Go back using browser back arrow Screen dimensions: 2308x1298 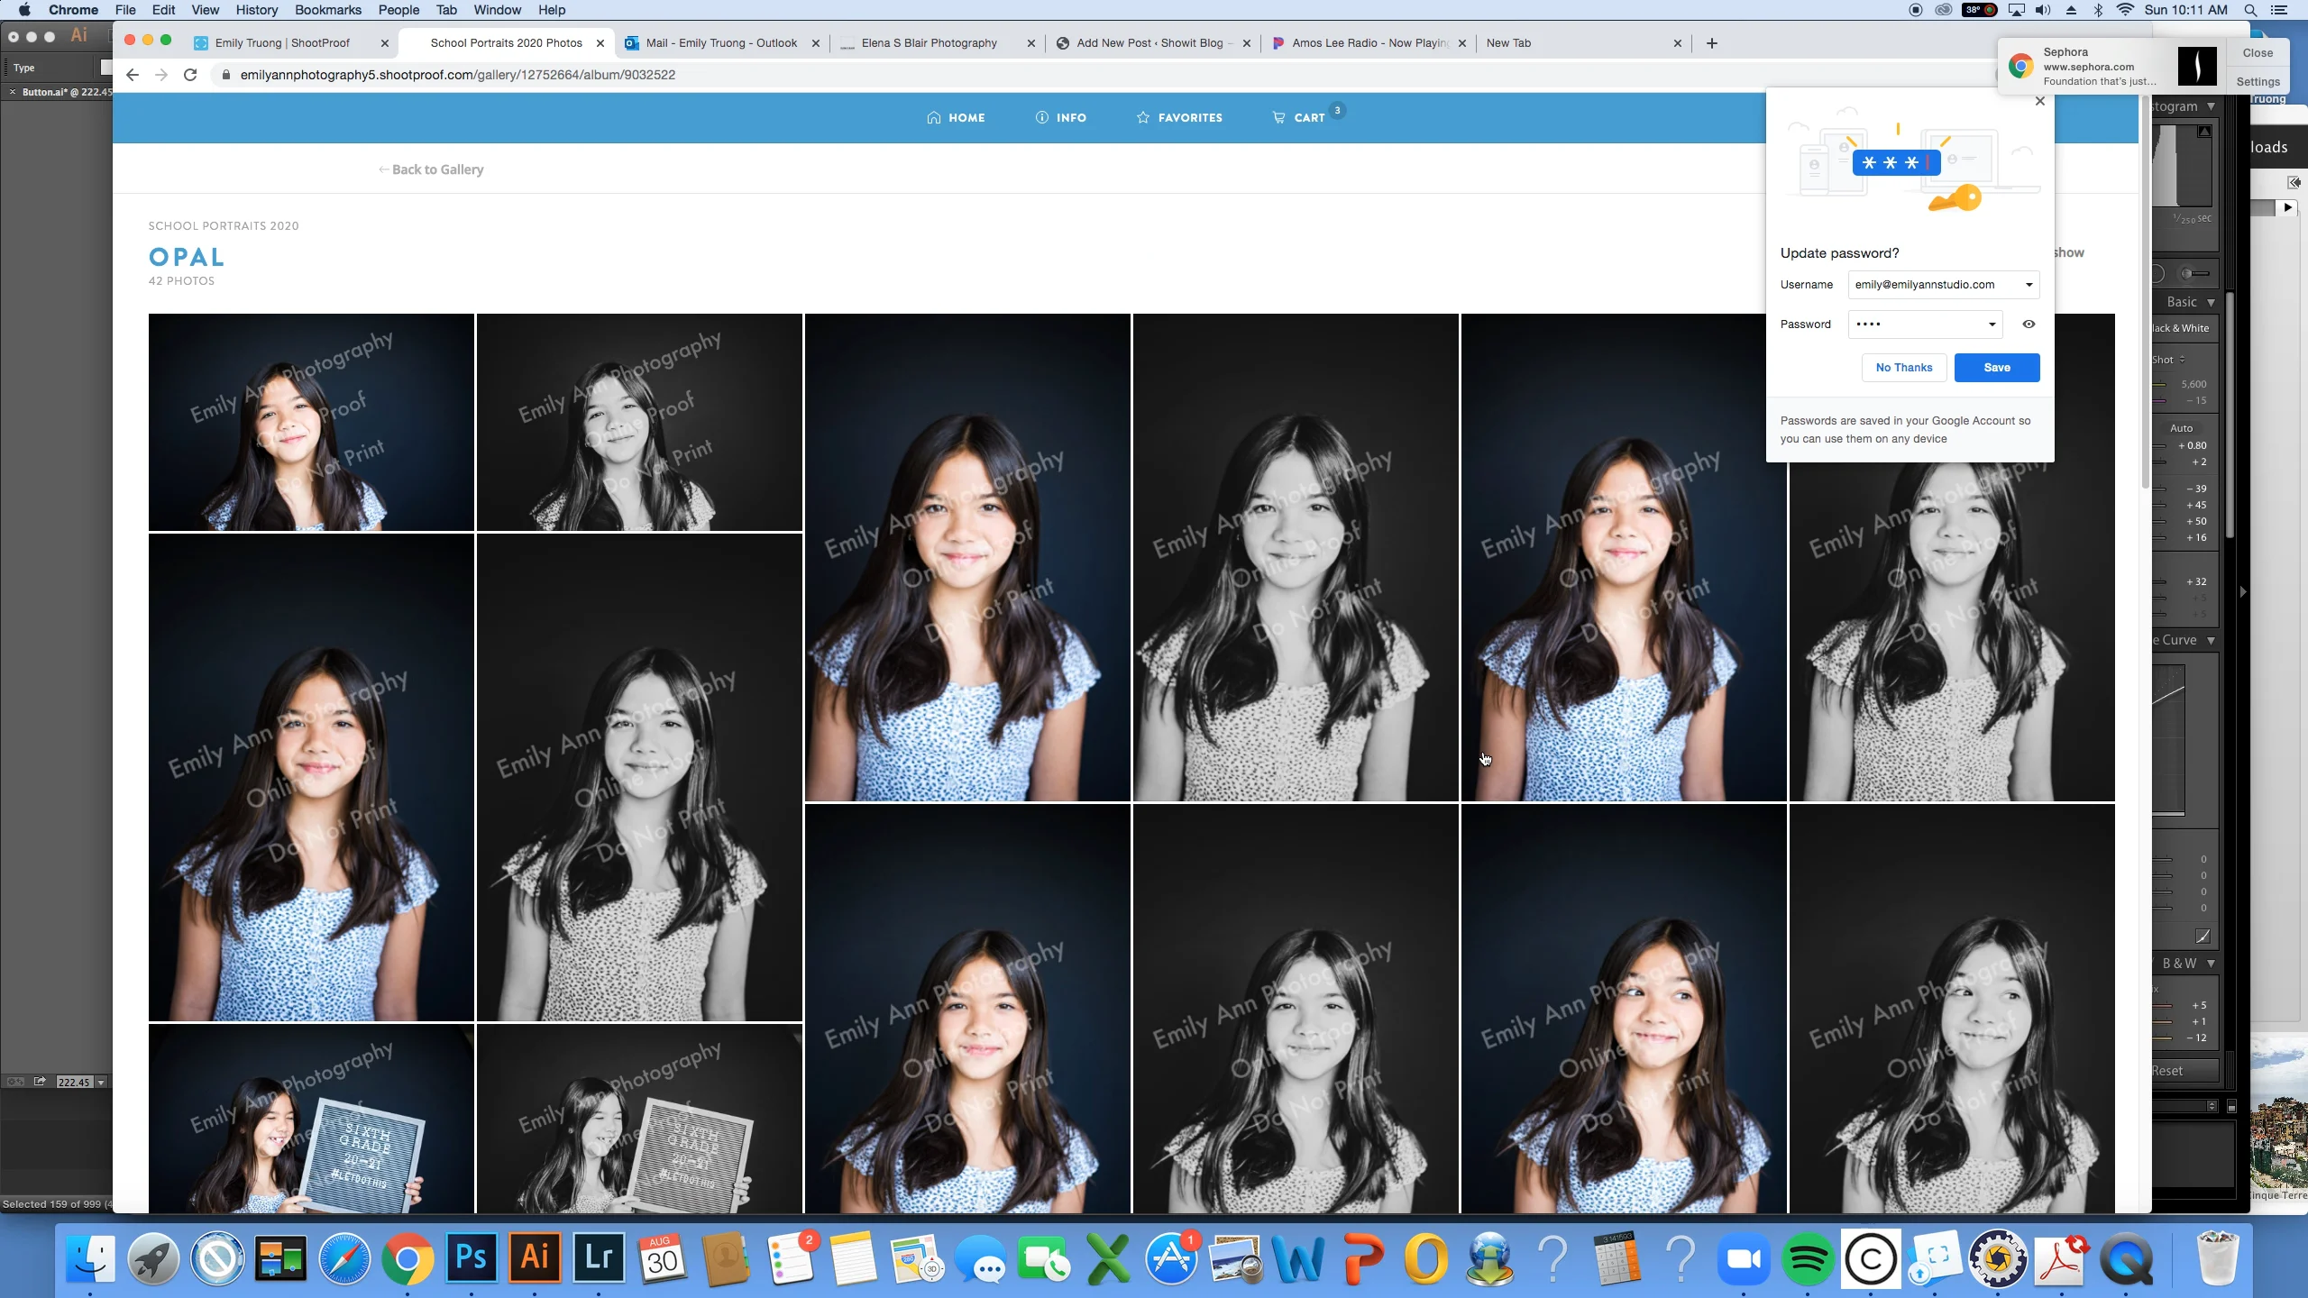click(x=133, y=75)
